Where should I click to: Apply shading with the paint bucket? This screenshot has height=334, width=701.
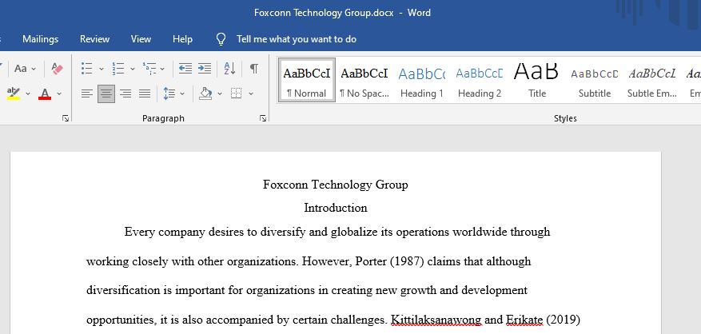(x=205, y=93)
